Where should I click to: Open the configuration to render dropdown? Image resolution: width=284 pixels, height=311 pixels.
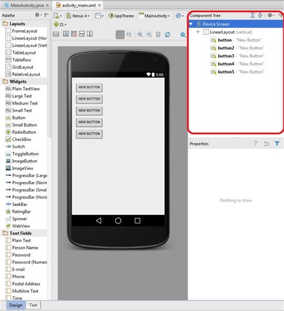pyautogui.click(x=58, y=16)
